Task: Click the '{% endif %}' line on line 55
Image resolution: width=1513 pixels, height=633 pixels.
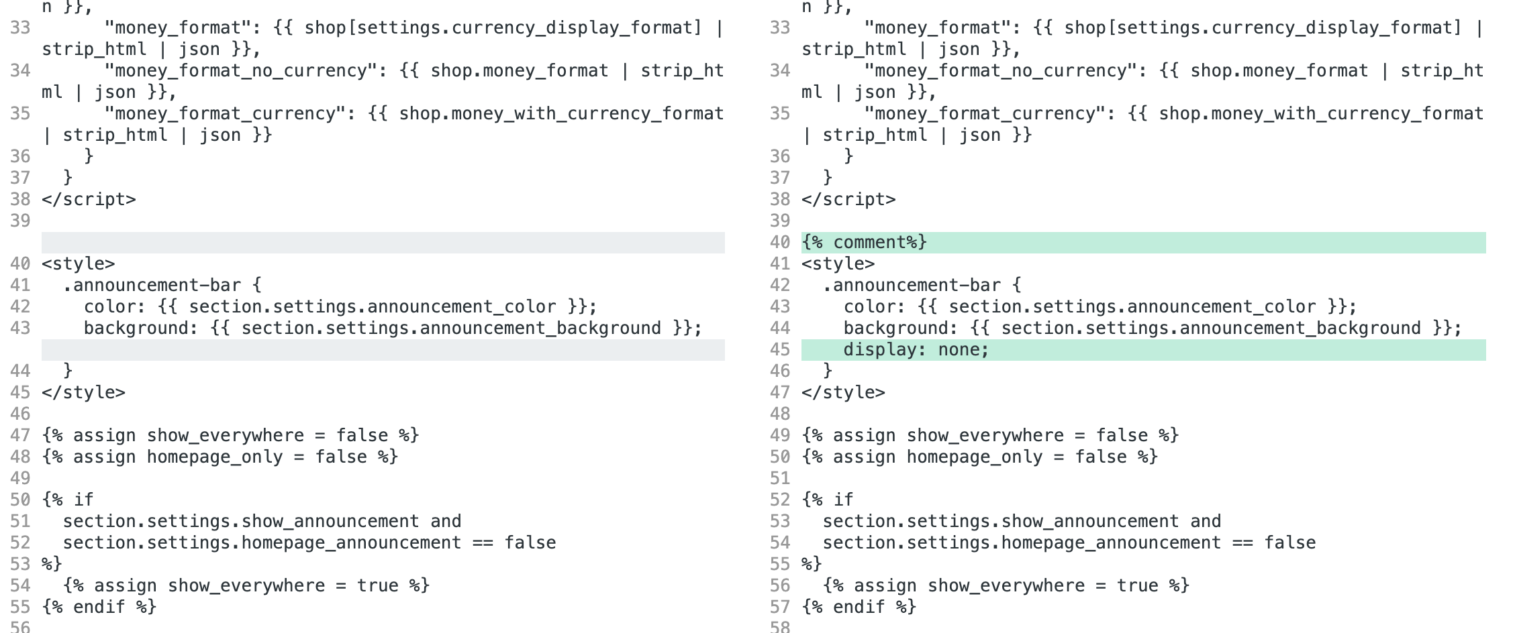Action: click(97, 606)
